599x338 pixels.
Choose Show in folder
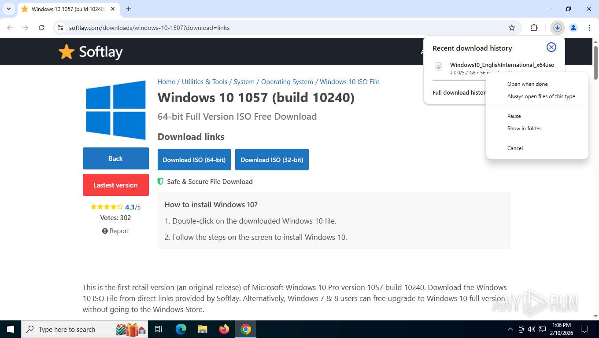[537, 129]
